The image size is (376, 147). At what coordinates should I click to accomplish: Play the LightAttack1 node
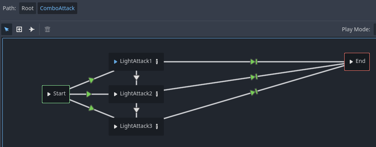pos(116,62)
